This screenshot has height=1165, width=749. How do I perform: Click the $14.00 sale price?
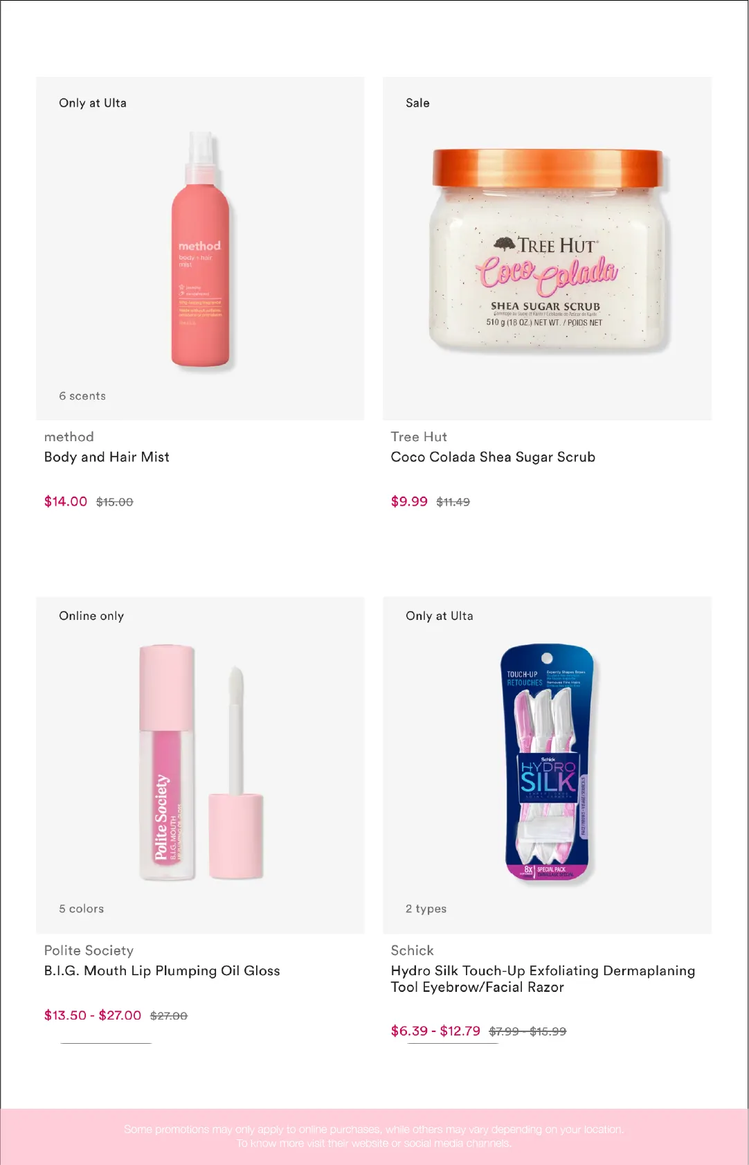[66, 501]
